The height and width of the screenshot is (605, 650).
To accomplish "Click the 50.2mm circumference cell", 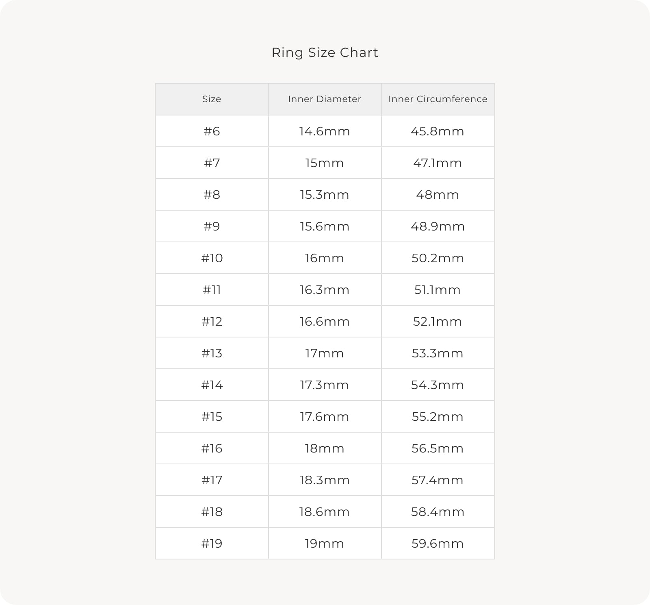I will [x=438, y=258].
